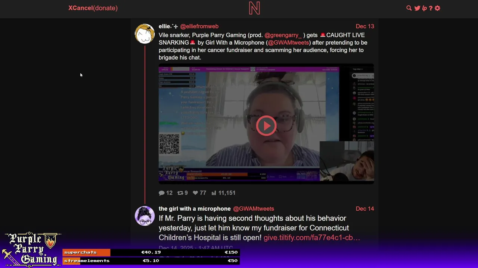Click the comment icon showing 12 replies

162,193
